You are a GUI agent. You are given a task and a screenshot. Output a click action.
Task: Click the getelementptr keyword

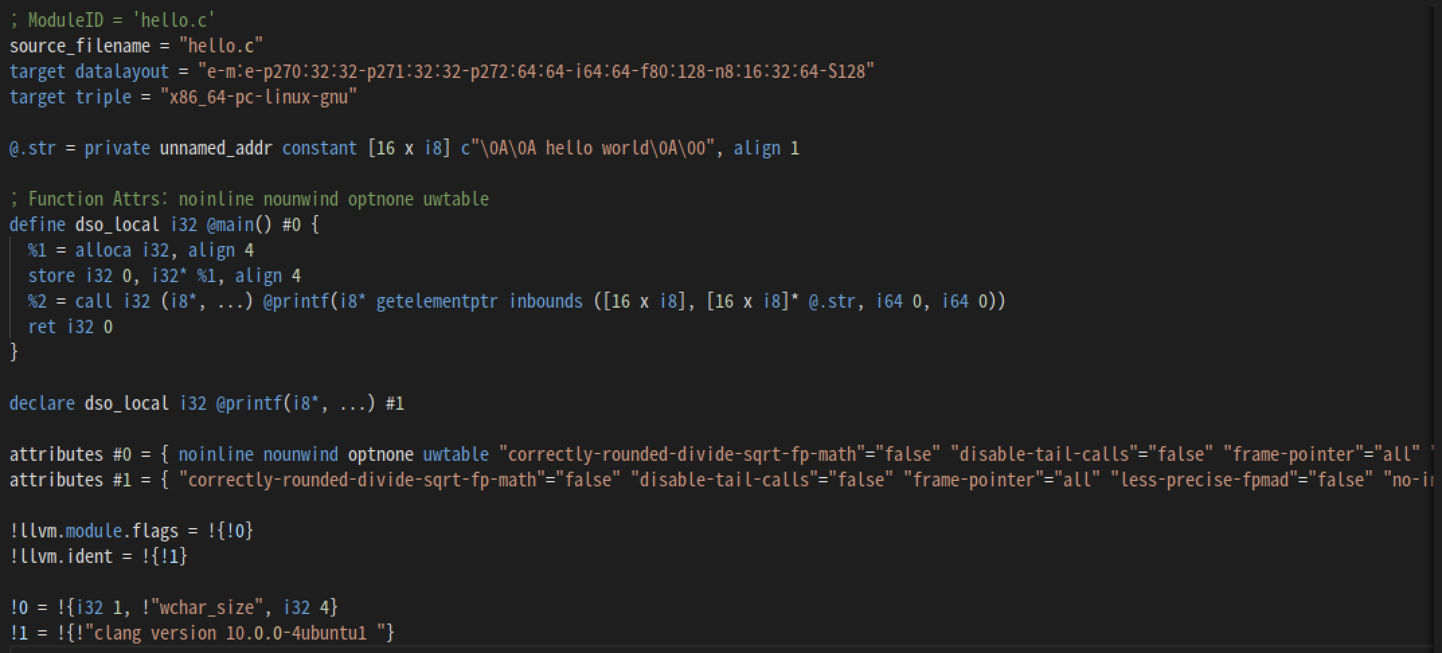tap(437, 301)
